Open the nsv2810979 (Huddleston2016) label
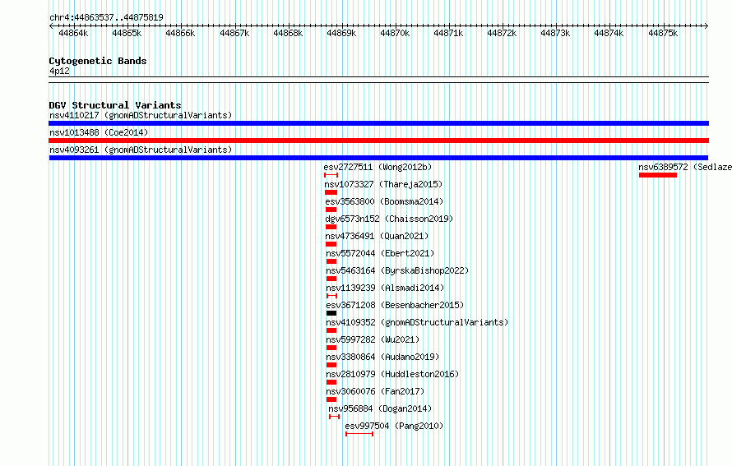The image size is (732, 466). tap(392, 374)
